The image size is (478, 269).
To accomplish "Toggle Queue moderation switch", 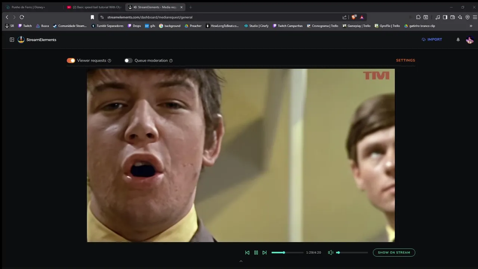I will (128, 61).
